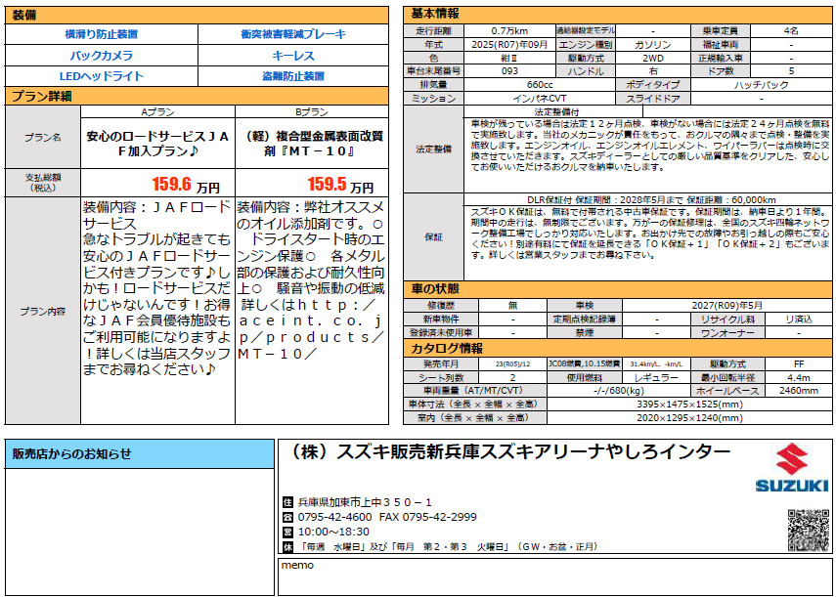Click inside the memo field
The image size is (836, 597).
555,576
